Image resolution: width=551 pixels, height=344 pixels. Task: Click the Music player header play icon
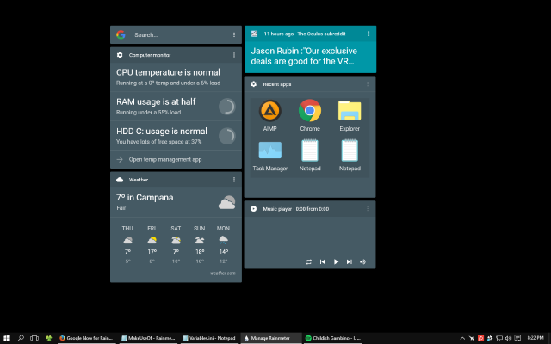pos(253,209)
